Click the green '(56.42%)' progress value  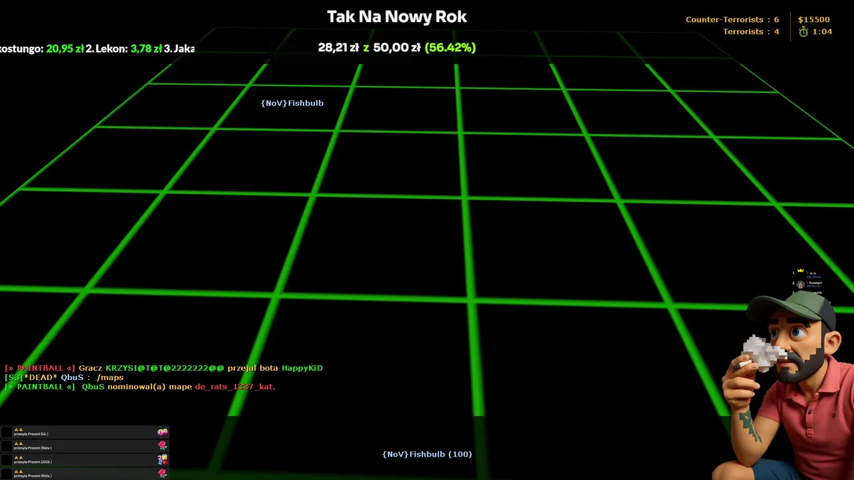tap(450, 47)
